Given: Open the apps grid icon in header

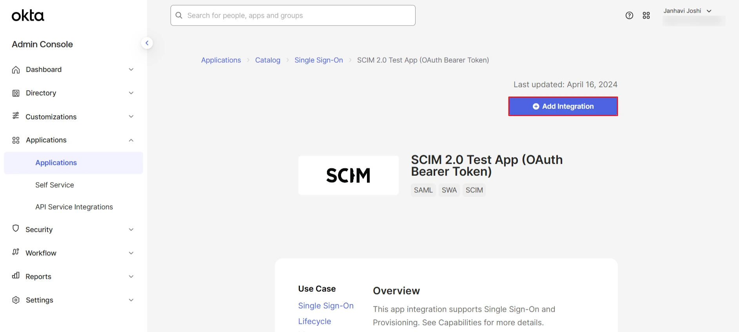Looking at the screenshot, I should 646,15.
